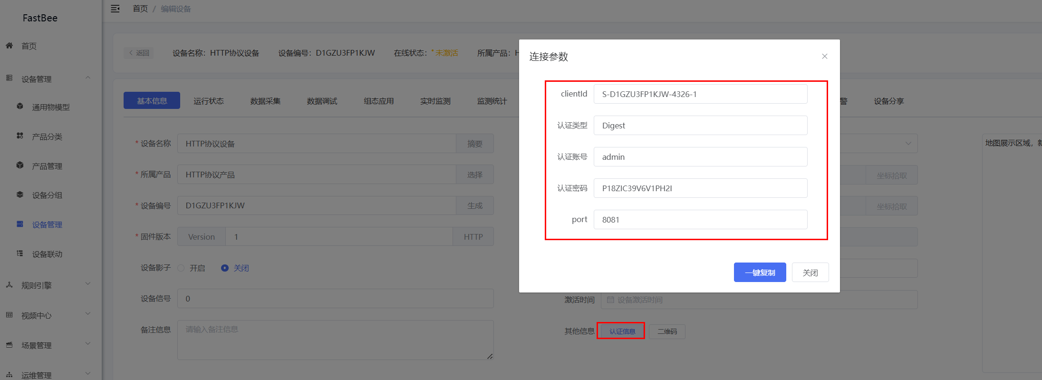Click the FastBee logo text
This screenshot has height=380, width=1042.
[40, 18]
